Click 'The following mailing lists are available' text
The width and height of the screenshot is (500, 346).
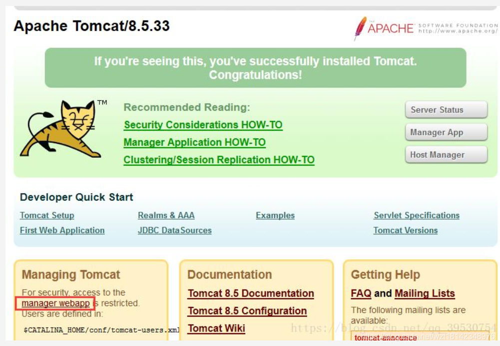(x=408, y=315)
